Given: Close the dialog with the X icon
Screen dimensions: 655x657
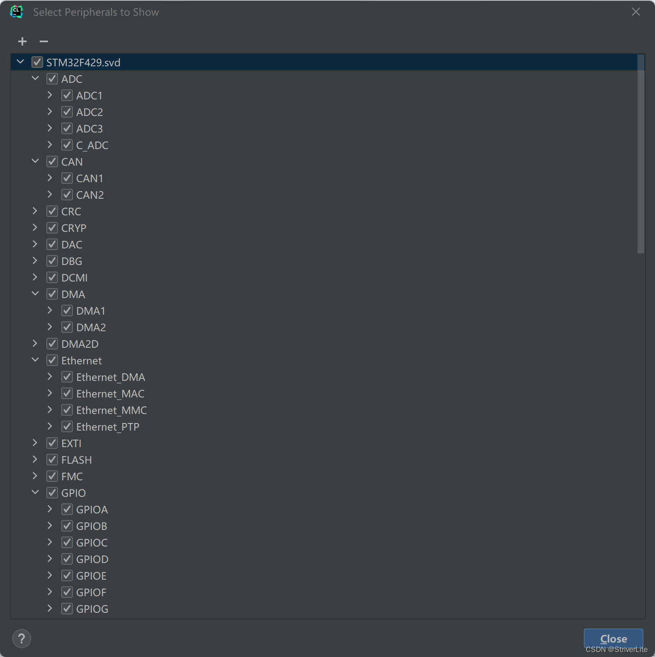Looking at the screenshot, I should (636, 12).
